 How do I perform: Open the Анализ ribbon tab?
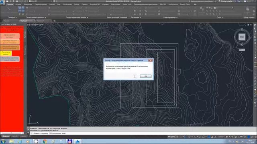point(52,4)
